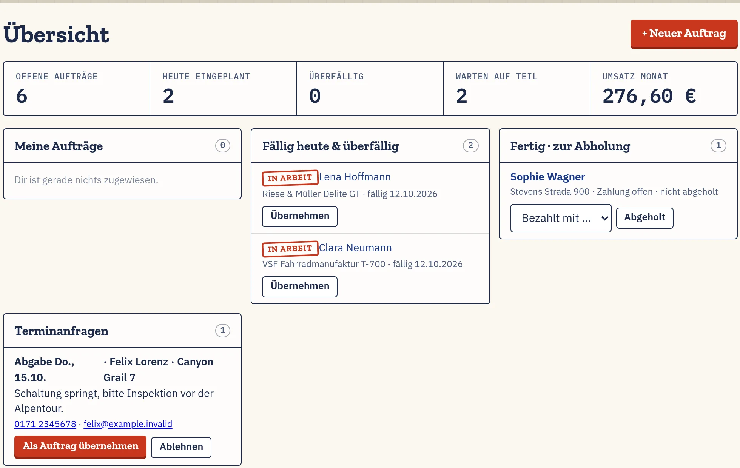Click 'VSF Fahrradmanufaktur T-700' details line
The image size is (740, 468).
pyautogui.click(x=362, y=264)
